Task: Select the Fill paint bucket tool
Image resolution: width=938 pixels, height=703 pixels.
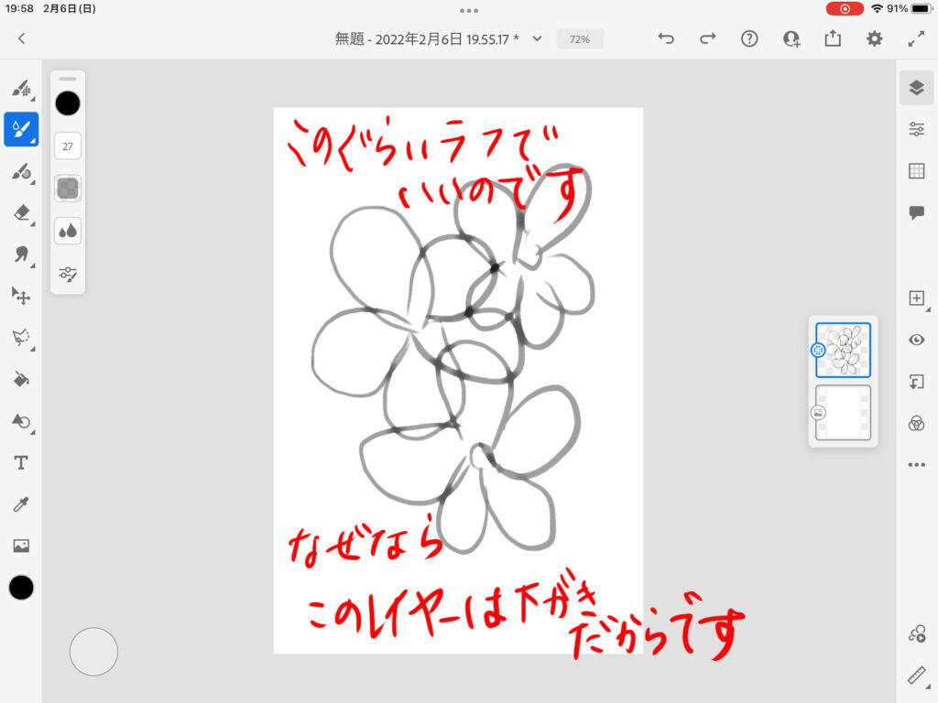Action: (x=20, y=379)
